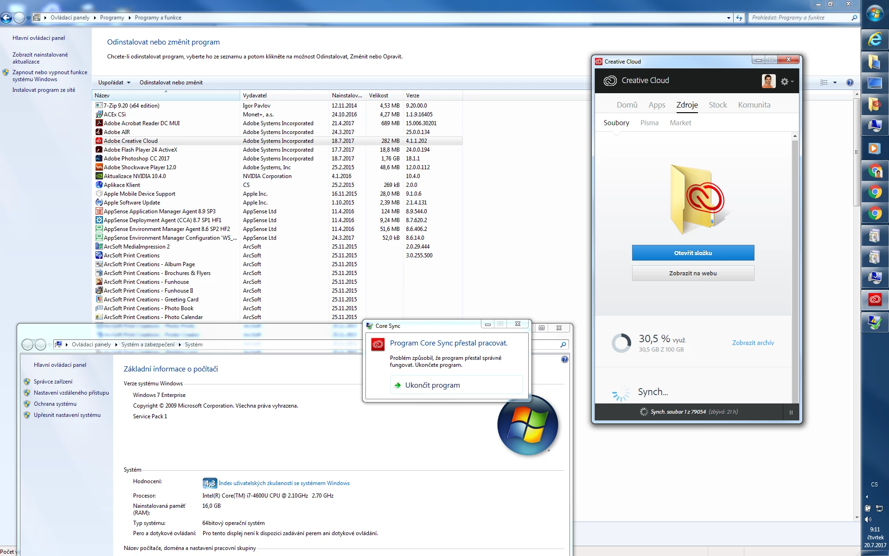
Task: Open the Creative Cloud Files folder taskbar icon
Action: [875, 105]
